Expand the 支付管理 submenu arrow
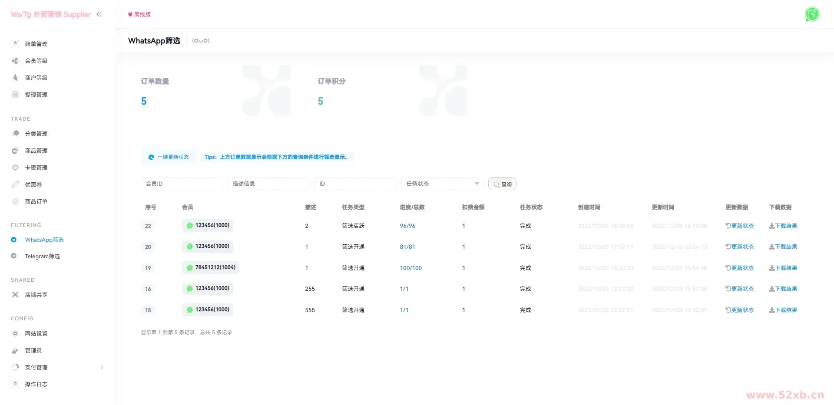This screenshot has width=834, height=405. [x=102, y=367]
